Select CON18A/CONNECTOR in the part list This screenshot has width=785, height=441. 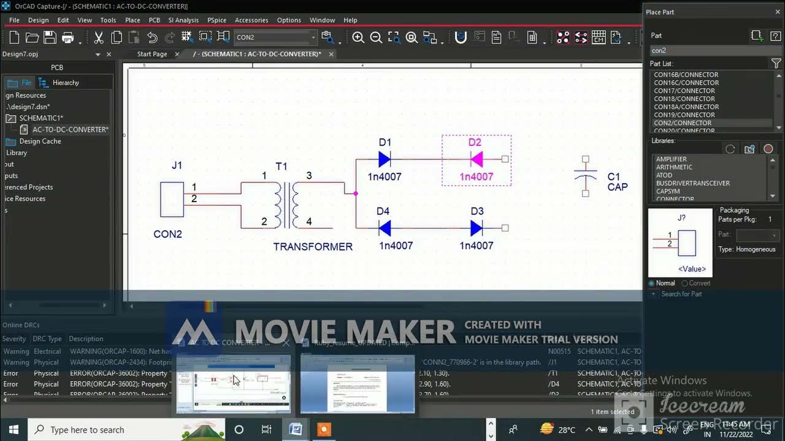(686, 107)
